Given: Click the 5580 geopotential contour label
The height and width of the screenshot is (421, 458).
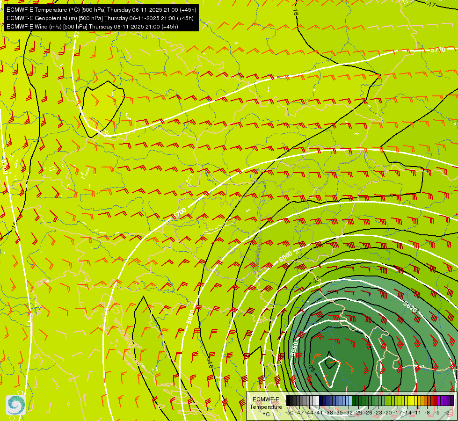Looking at the screenshot, I should coord(294,348).
